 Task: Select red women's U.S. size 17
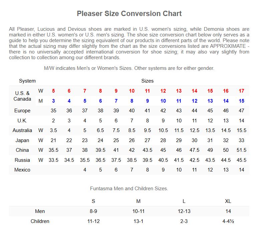tap(242, 91)
